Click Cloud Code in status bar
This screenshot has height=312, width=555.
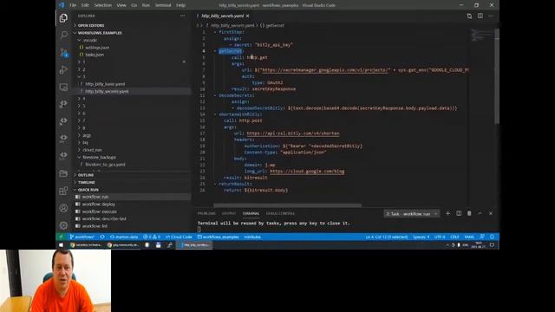pos(179,237)
